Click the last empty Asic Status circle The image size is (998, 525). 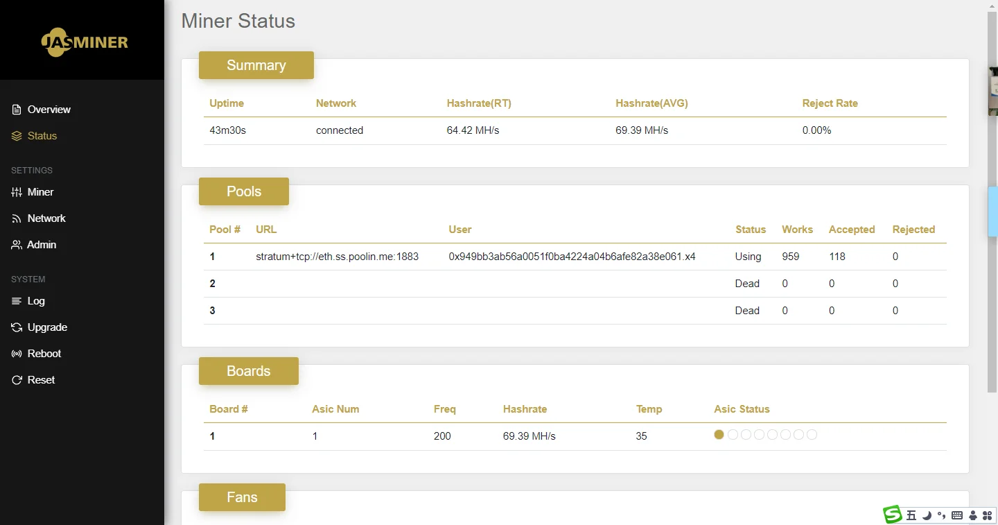(812, 435)
